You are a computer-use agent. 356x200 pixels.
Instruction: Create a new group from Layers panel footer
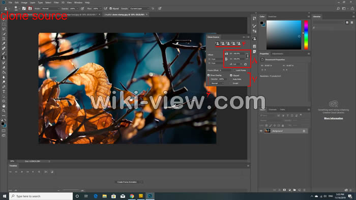pos(294,190)
